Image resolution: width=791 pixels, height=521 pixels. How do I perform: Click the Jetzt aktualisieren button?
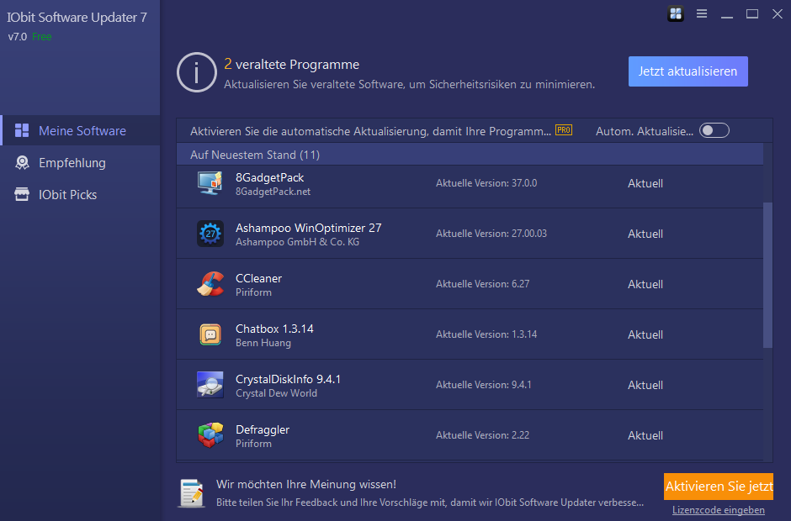(x=687, y=71)
